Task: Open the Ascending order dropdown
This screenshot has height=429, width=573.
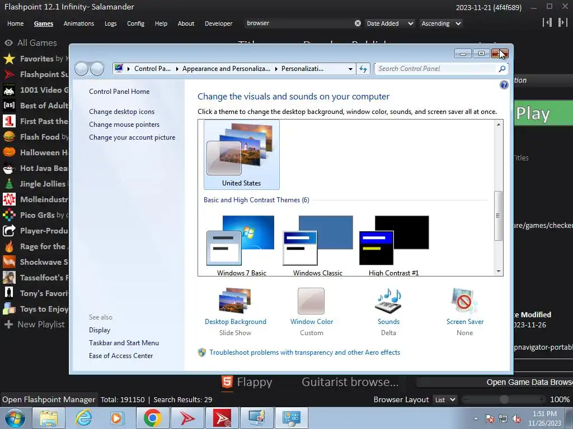Action: [441, 23]
